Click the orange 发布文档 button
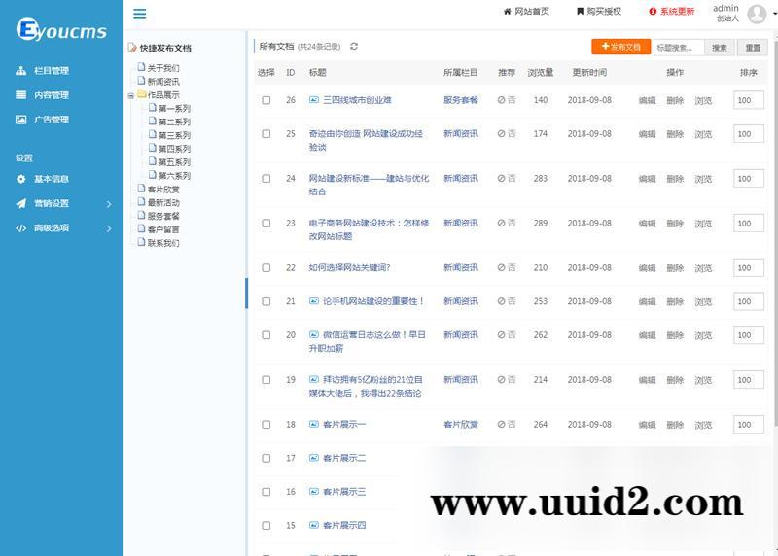 620,47
